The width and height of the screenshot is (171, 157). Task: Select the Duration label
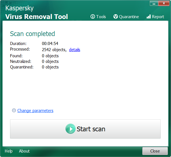(x=18, y=44)
